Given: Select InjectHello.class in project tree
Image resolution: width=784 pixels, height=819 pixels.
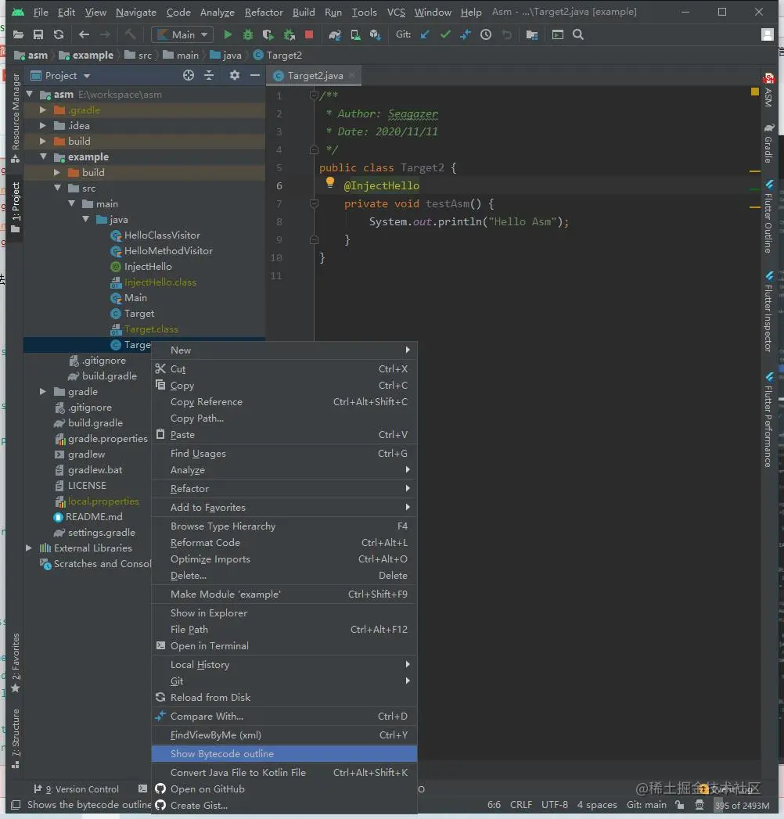Looking at the screenshot, I should 160,282.
